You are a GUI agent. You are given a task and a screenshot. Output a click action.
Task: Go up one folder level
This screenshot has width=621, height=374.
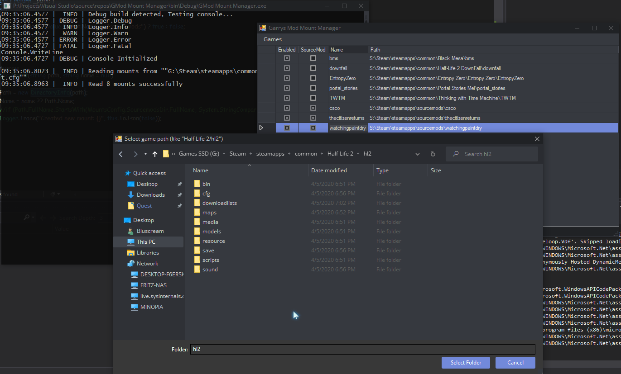pyautogui.click(x=155, y=154)
